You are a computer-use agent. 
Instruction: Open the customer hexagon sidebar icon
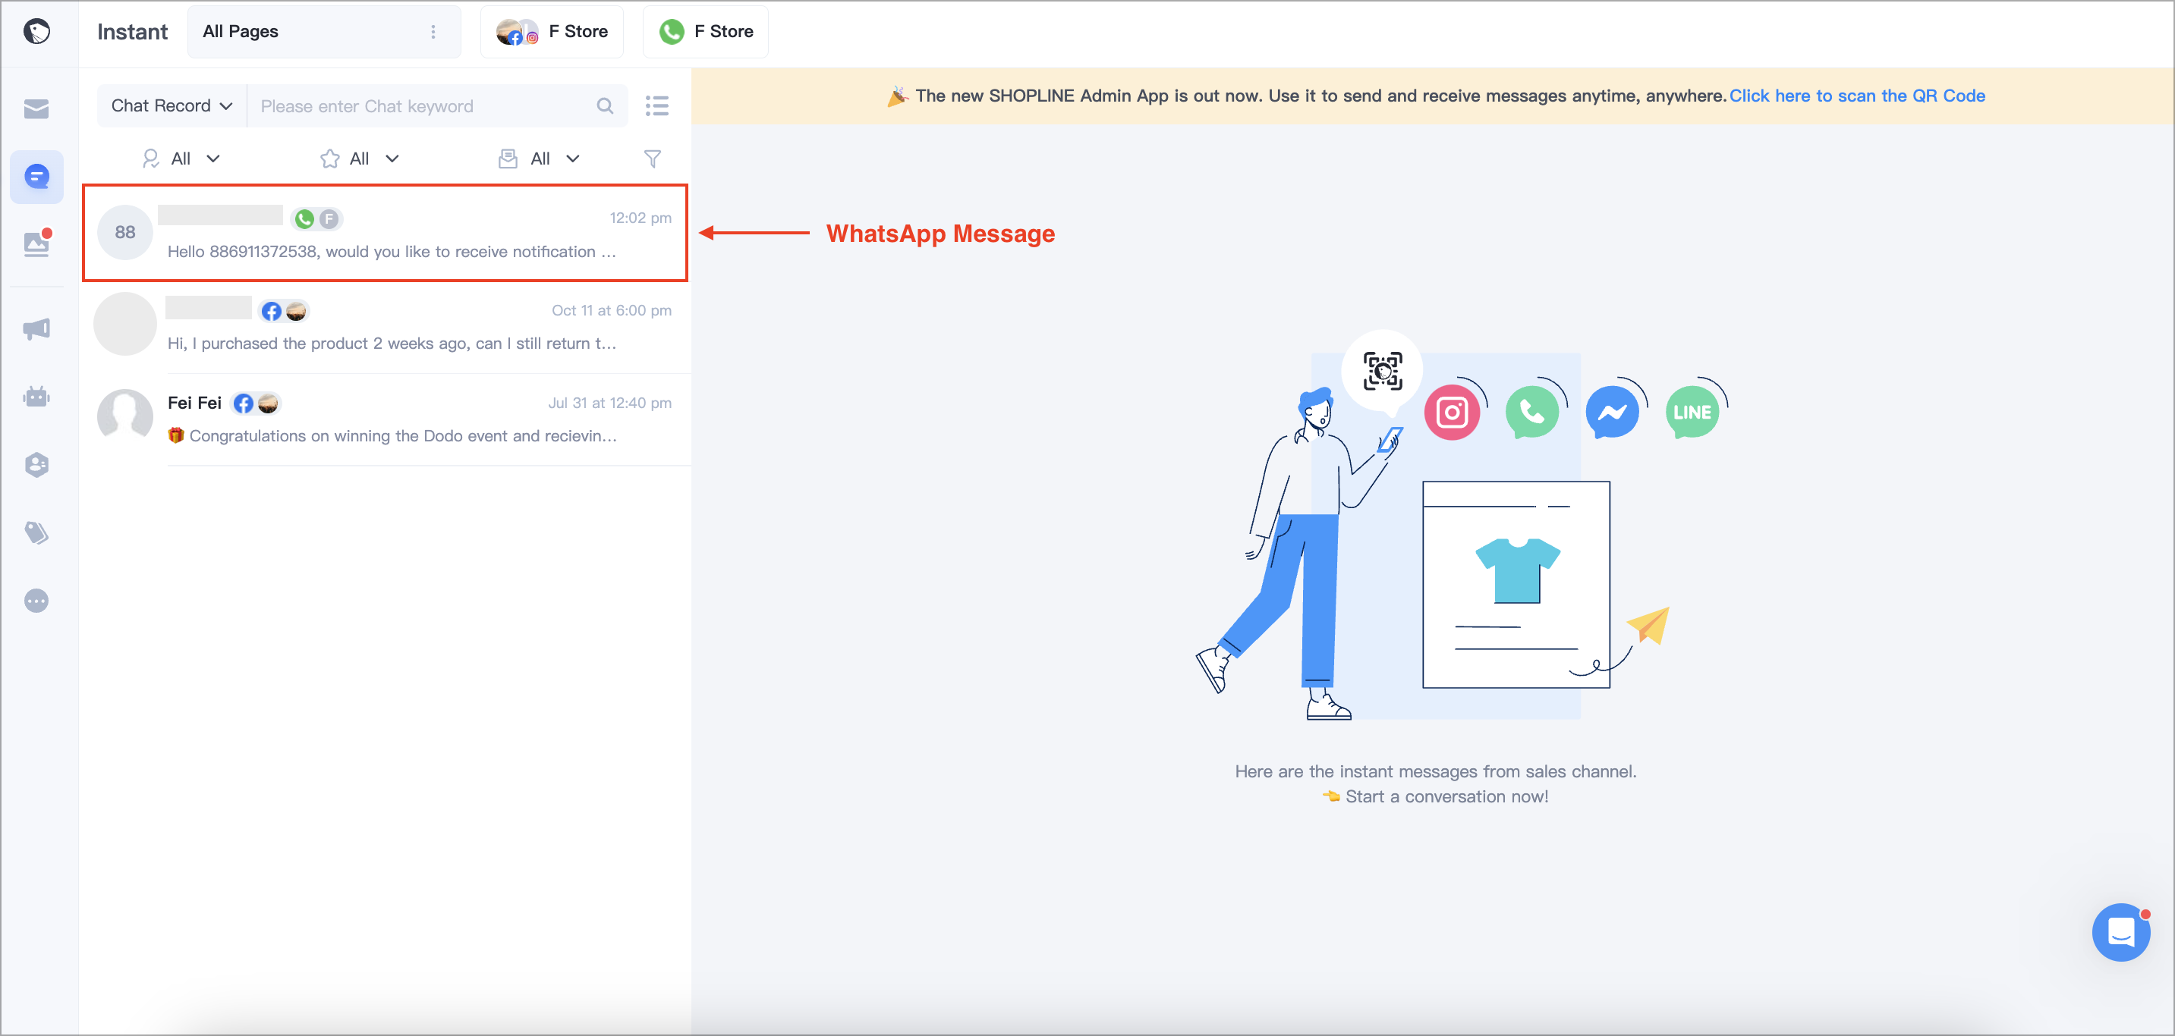point(36,465)
